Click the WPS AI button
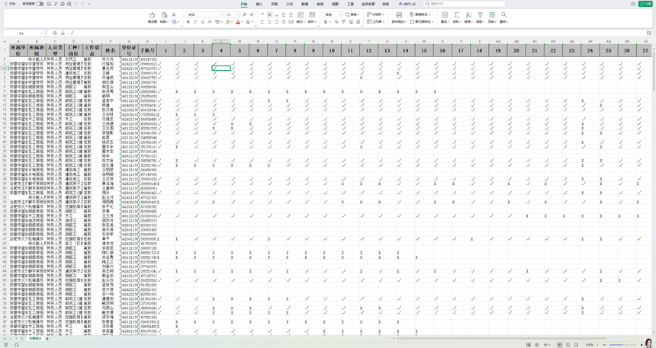The width and height of the screenshot is (656, 348). tap(407, 4)
